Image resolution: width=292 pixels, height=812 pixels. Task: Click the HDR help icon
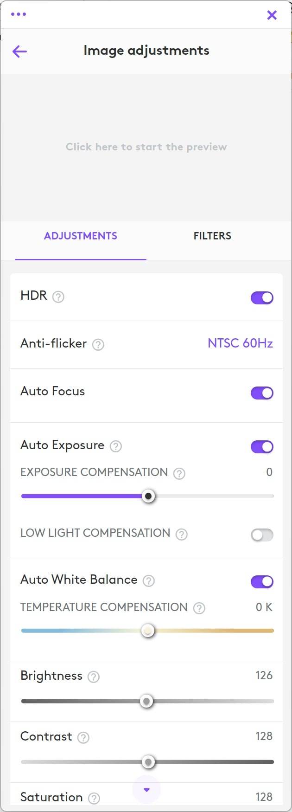[58, 296]
